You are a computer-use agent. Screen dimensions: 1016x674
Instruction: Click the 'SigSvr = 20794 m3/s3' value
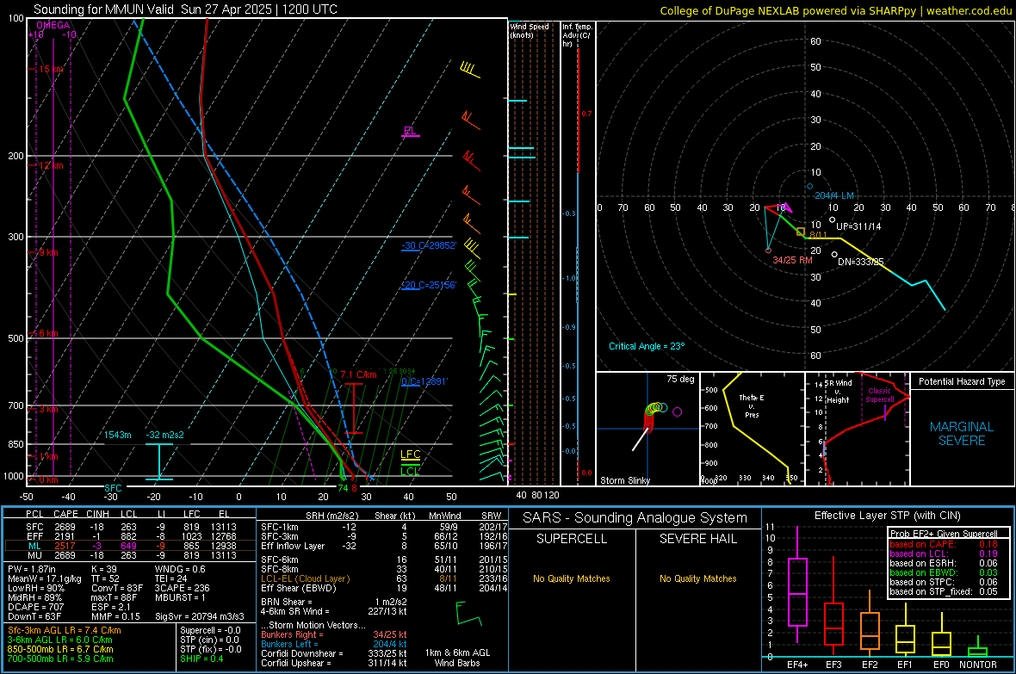199,616
